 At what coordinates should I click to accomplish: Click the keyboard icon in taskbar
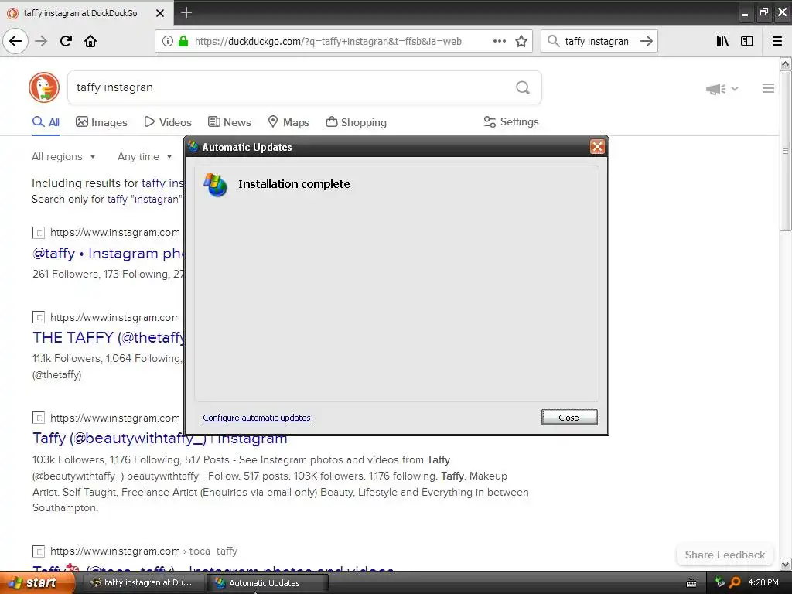[x=691, y=583]
